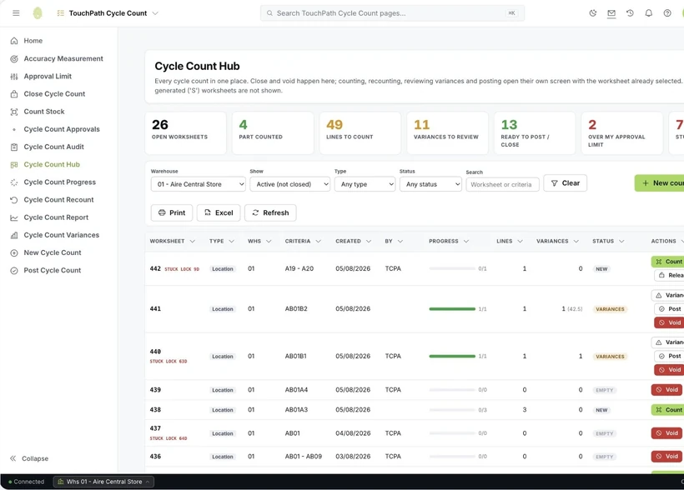Click Cycle Count Recount arrow icon
This screenshot has width=684, height=490.
click(x=14, y=200)
